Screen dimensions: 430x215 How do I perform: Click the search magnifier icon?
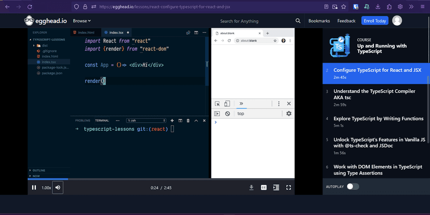[x=298, y=21]
